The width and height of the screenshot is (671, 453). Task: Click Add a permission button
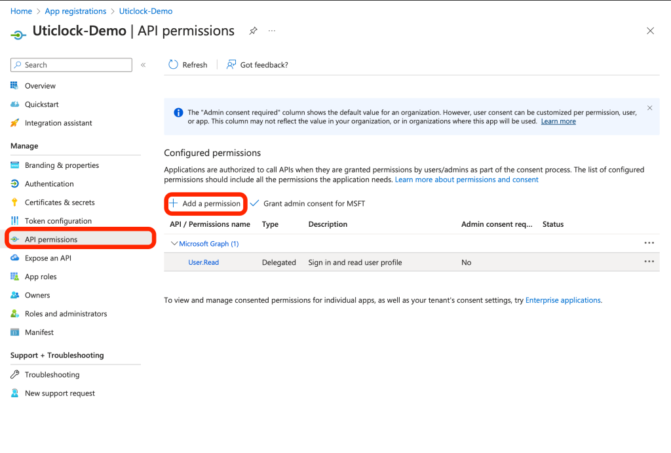(x=205, y=203)
